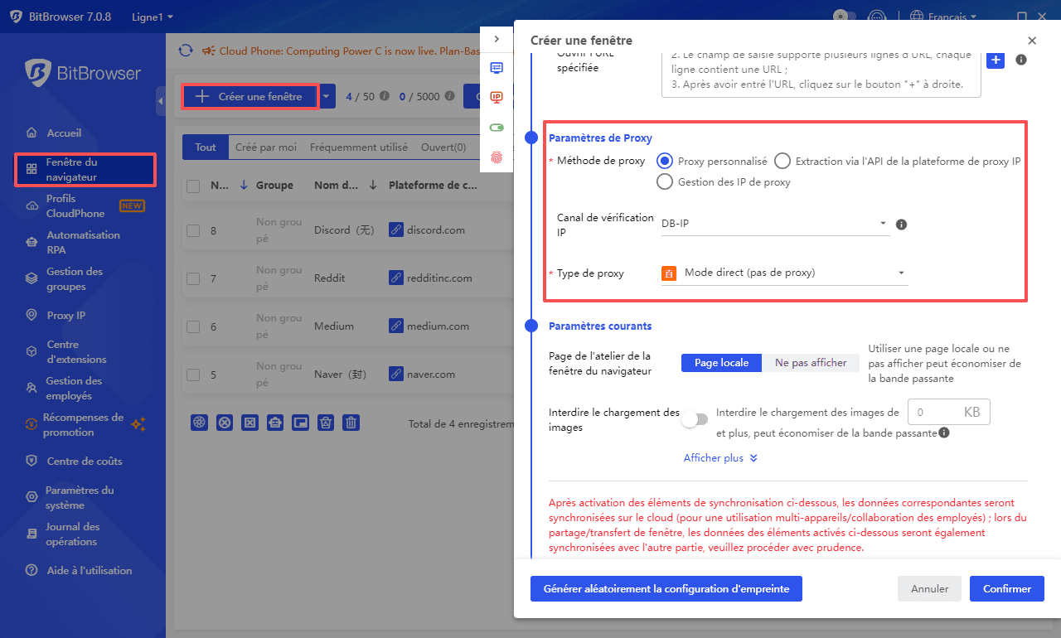Click info icon next to DB-IP dropdown
This screenshot has width=1061, height=638.
click(902, 224)
